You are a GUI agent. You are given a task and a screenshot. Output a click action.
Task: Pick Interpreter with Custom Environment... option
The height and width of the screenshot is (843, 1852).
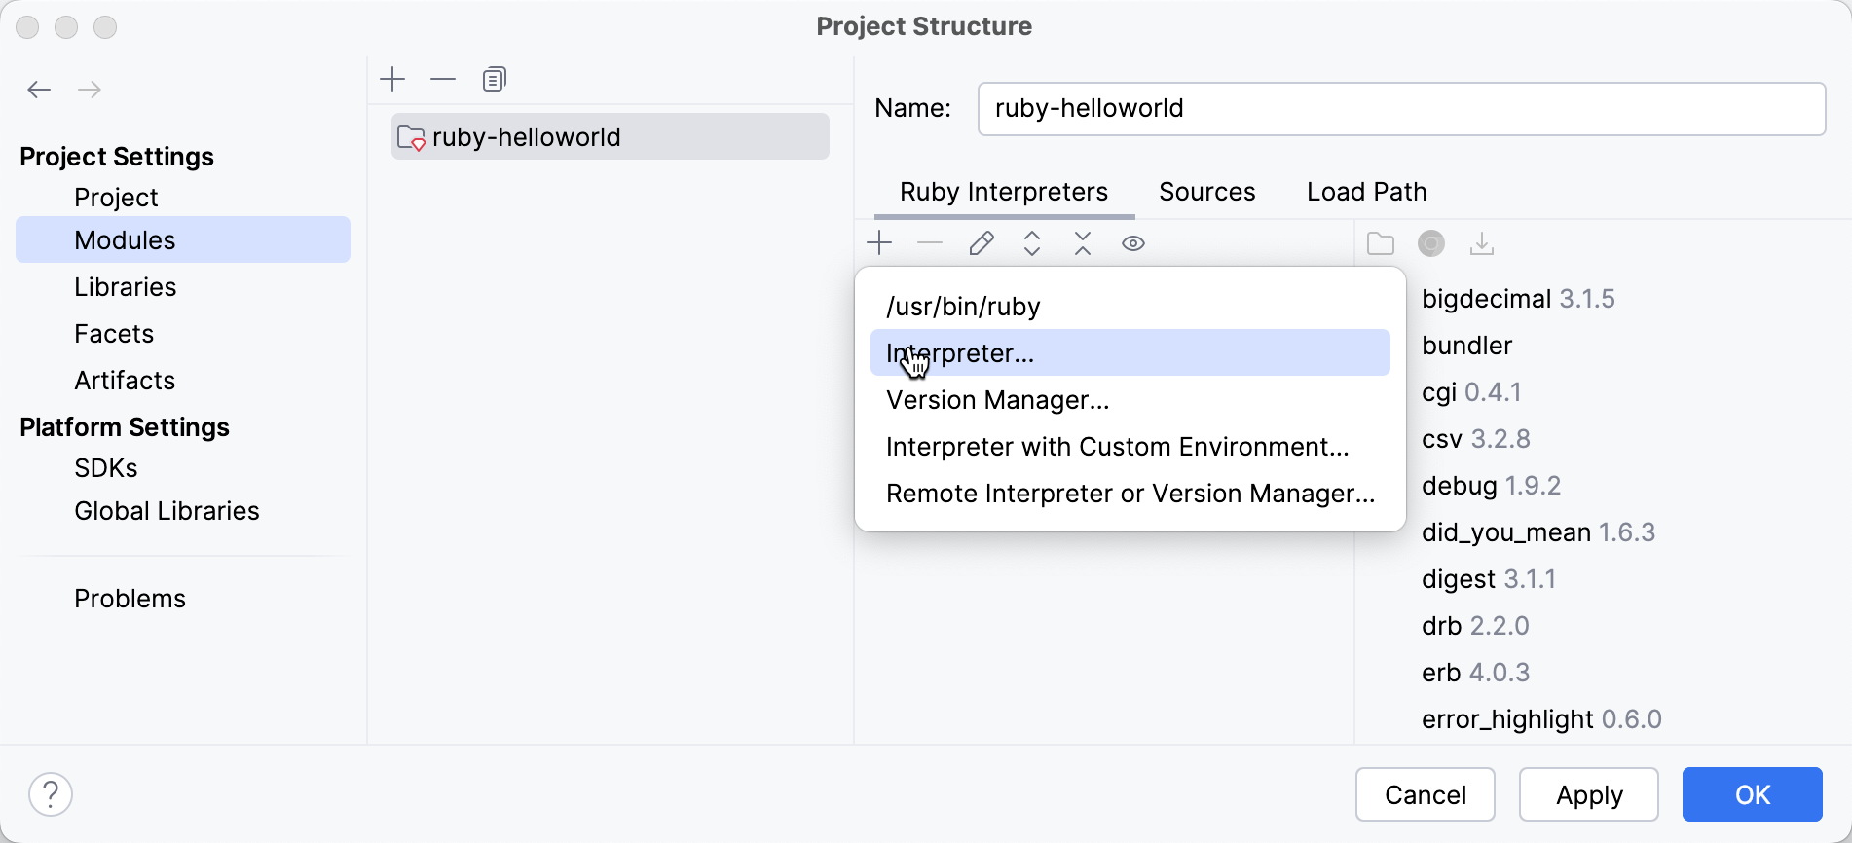1117,447
